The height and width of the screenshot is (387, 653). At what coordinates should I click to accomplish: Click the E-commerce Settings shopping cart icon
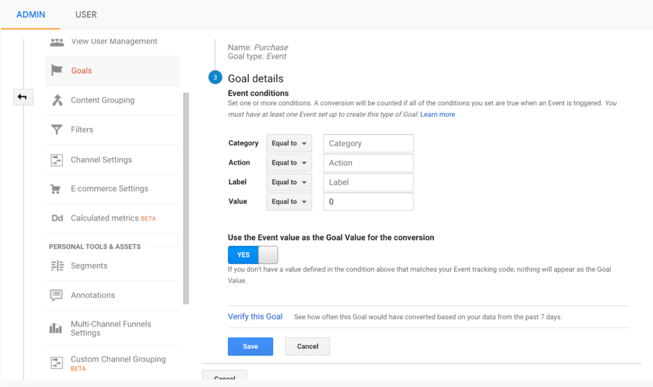coord(57,189)
